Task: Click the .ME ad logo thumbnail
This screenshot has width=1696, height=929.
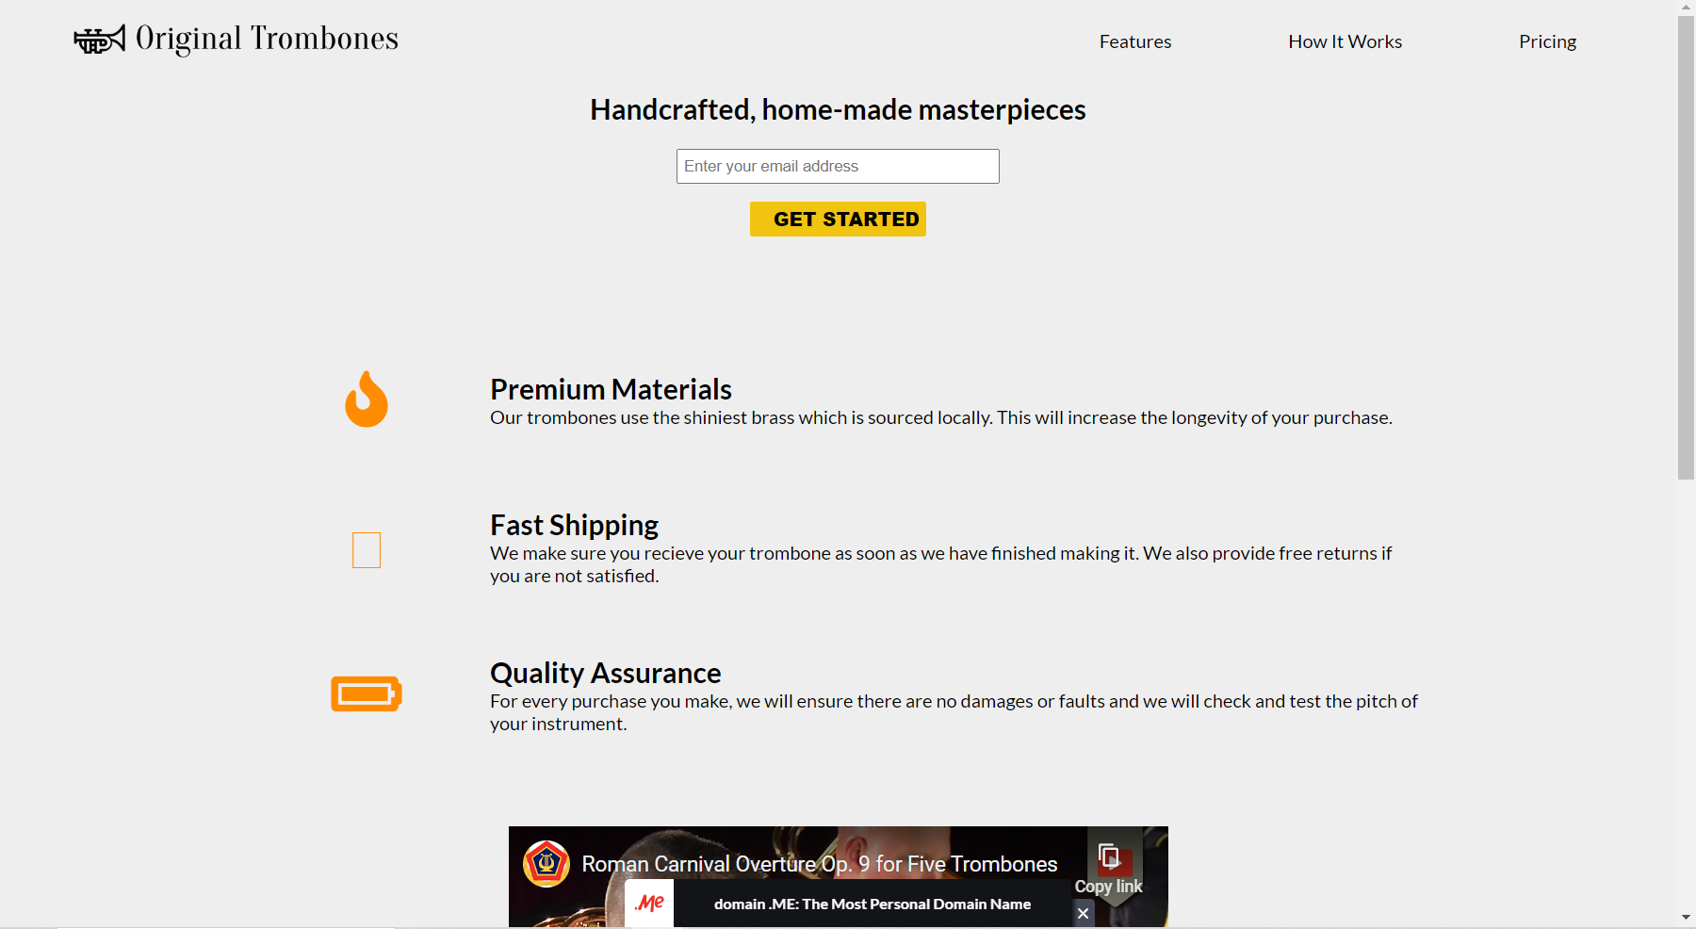Action: click(x=649, y=904)
